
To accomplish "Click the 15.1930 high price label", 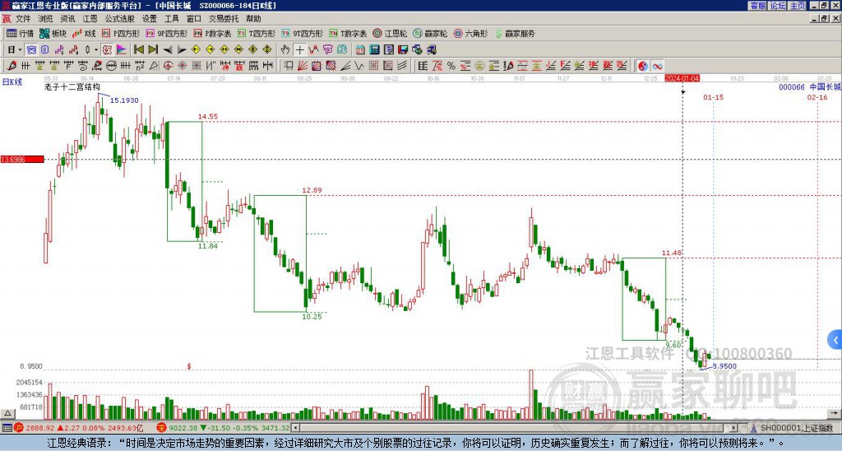I will 124,100.
